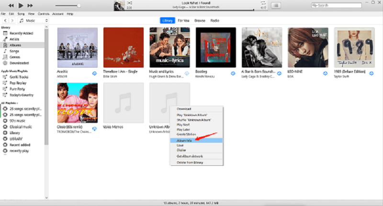Open the Today's Country playlist

22,95
